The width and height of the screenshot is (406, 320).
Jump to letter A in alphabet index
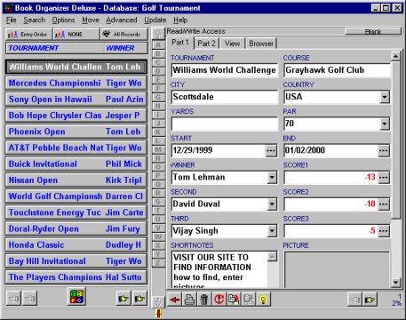point(158,45)
